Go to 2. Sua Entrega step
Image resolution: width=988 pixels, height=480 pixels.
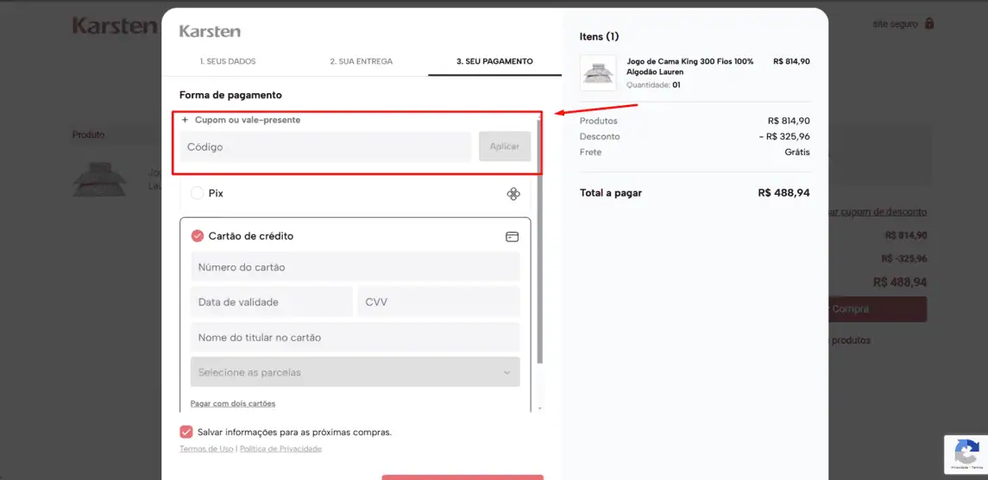tap(361, 62)
